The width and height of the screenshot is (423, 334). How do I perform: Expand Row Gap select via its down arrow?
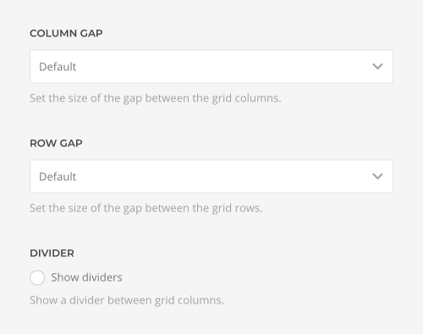[x=377, y=177]
